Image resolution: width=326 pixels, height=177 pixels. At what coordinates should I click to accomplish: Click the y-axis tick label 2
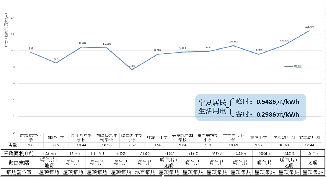pyautogui.click(x=14, y=116)
